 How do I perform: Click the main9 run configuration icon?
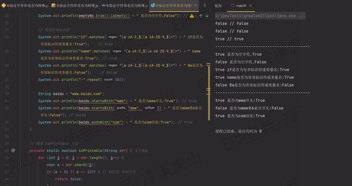tap(233, 6)
